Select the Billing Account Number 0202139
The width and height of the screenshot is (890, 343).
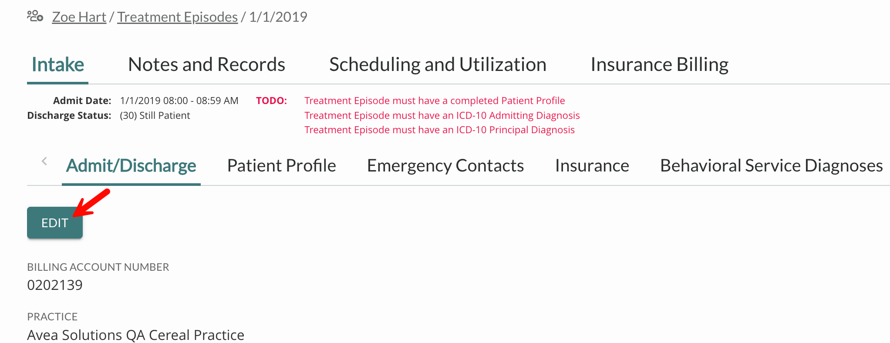(54, 285)
